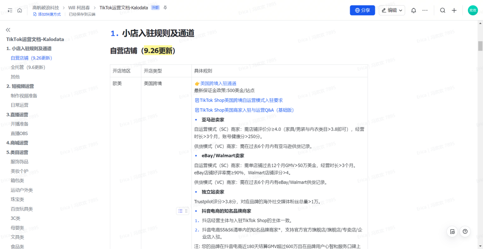The height and width of the screenshot is (249, 483).
Task: Click the outline title TikTok运营文档-Kalodata
Action: pyautogui.click(x=35, y=39)
